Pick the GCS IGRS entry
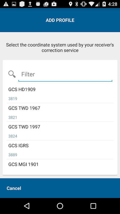Viewport: 120px width, 214px height. [60, 150]
